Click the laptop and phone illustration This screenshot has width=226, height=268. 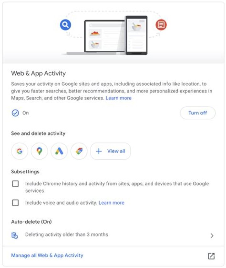(107, 35)
